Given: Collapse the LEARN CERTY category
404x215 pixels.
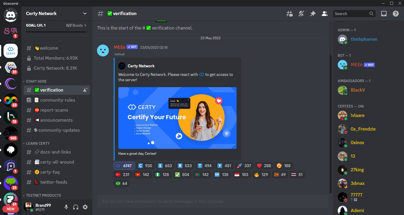Looking at the screenshot, I should pos(38,144).
